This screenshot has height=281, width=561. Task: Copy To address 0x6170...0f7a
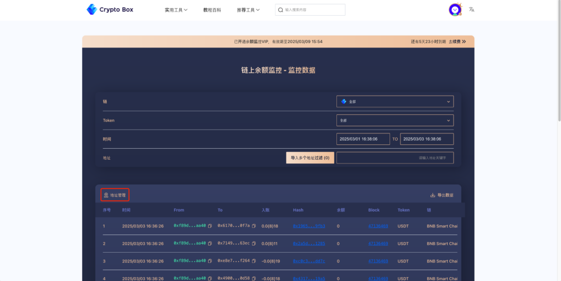(x=254, y=226)
